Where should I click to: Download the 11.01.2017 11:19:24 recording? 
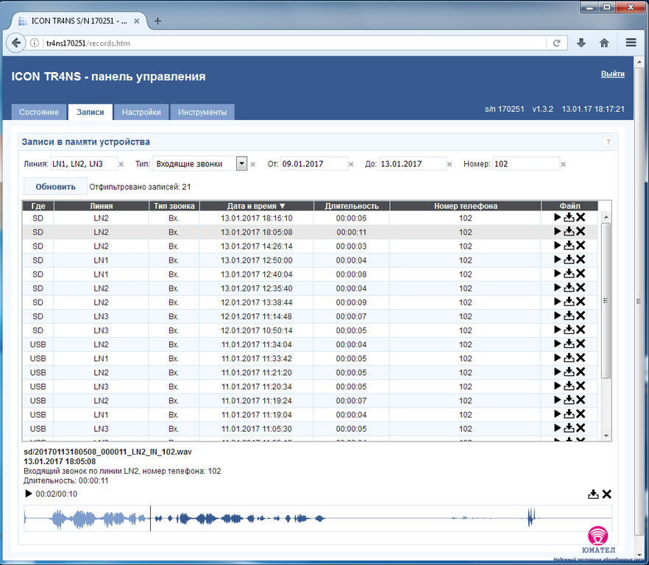coord(569,400)
